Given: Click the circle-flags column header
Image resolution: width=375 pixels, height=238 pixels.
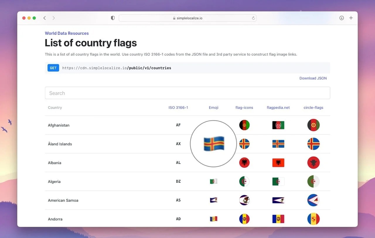Looking at the screenshot, I should pyautogui.click(x=313, y=108).
